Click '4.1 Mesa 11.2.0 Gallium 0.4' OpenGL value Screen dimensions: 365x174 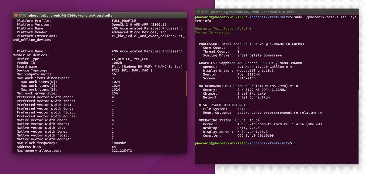(x=265, y=67)
